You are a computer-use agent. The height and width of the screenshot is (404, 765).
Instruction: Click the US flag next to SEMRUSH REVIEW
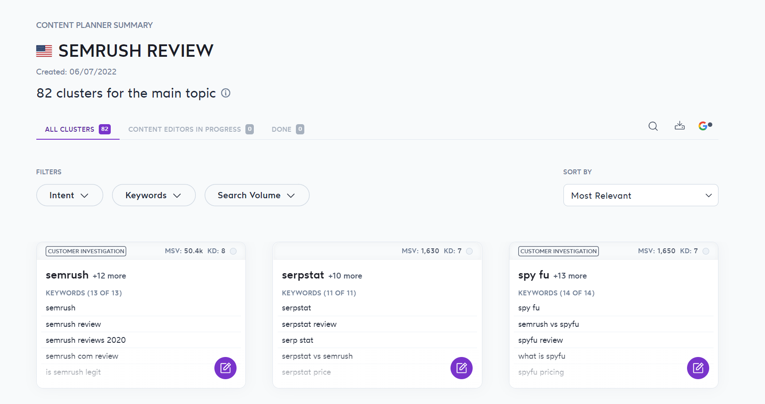click(x=43, y=51)
